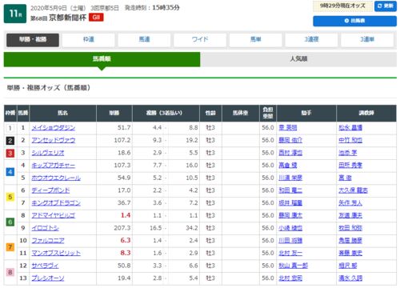Open horse number 7 キングオブドラゴン link
The height and width of the screenshot is (288, 400).
(56, 203)
